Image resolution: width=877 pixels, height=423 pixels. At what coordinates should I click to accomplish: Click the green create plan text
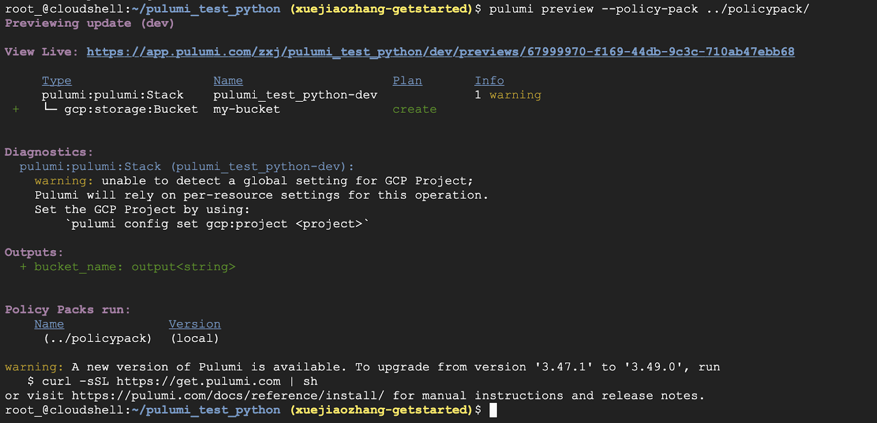pyautogui.click(x=414, y=109)
